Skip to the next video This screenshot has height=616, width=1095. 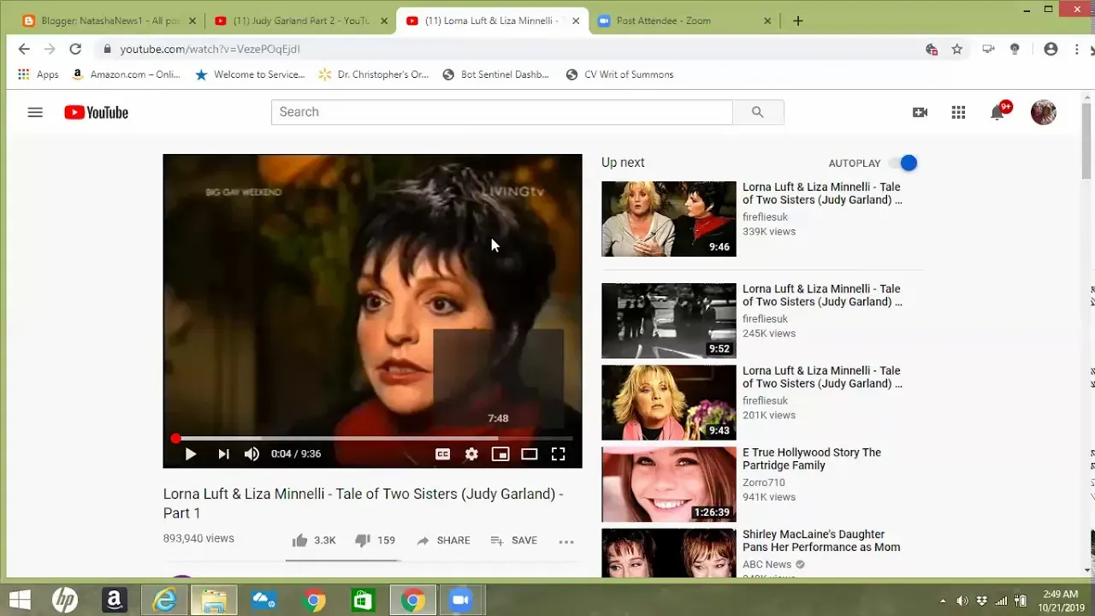pyautogui.click(x=223, y=454)
